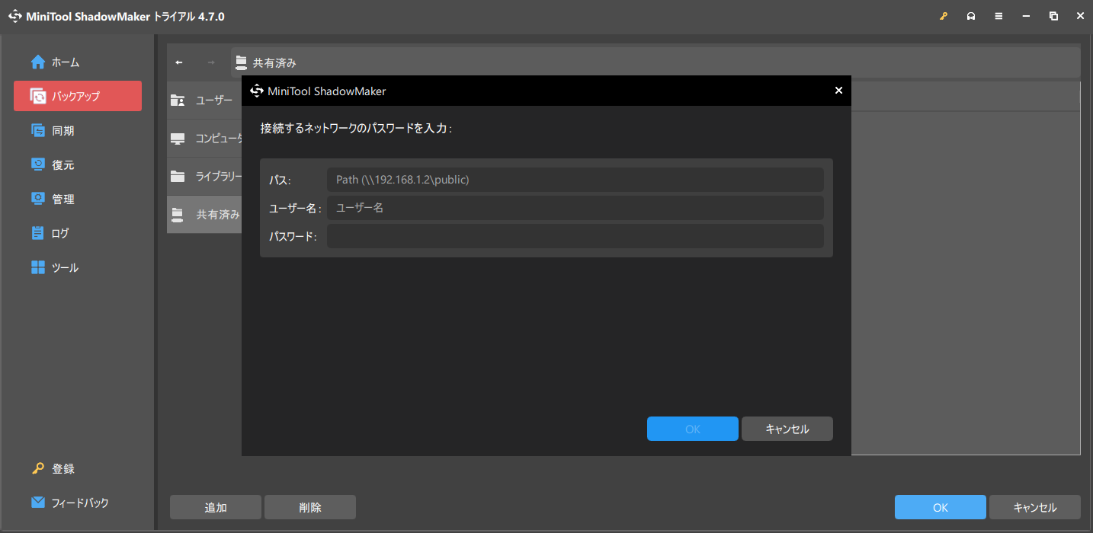Minimize the main window

(x=1026, y=16)
